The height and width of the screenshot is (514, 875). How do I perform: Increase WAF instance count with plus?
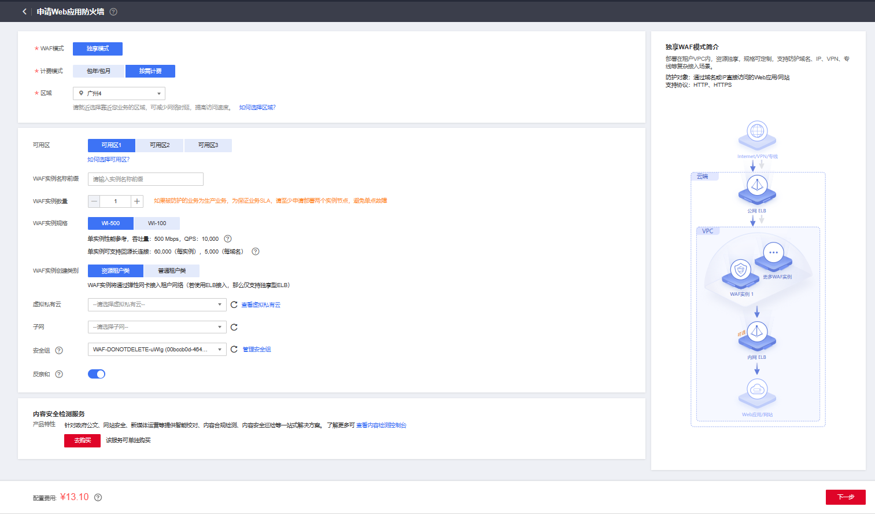pyautogui.click(x=137, y=201)
